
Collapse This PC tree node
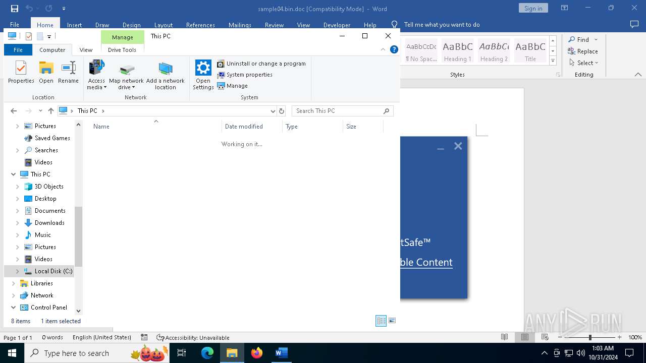(x=14, y=174)
